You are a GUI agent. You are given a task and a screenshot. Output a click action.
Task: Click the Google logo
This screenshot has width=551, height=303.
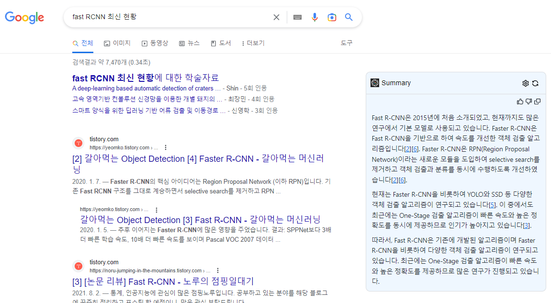pos(24,17)
